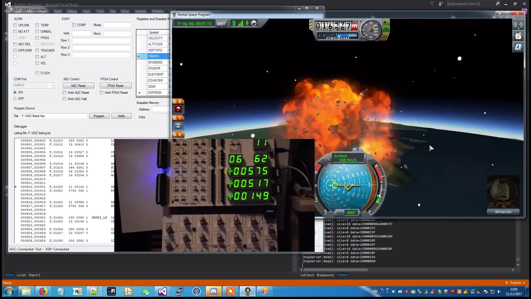Image resolution: width=531 pixels, height=299 pixels.
Task: Click the navball heading indicator showing 090°
Action: (x=351, y=213)
